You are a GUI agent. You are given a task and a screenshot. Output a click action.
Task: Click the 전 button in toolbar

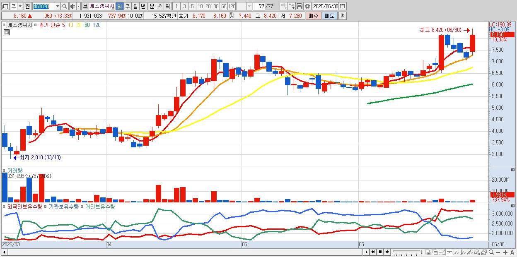27,7
